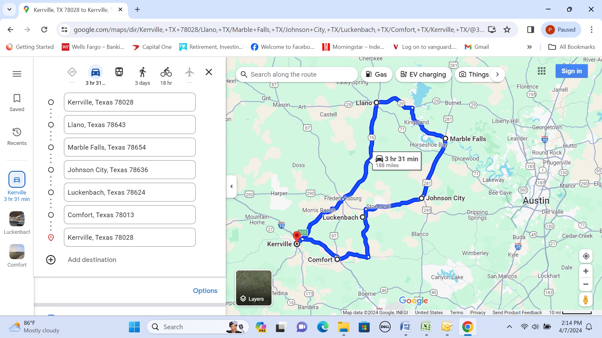This screenshot has height=338, width=602.
Task: Edit the Luckenbach, Texas 78624 field
Action: pyautogui.click(x=130, y=192)
